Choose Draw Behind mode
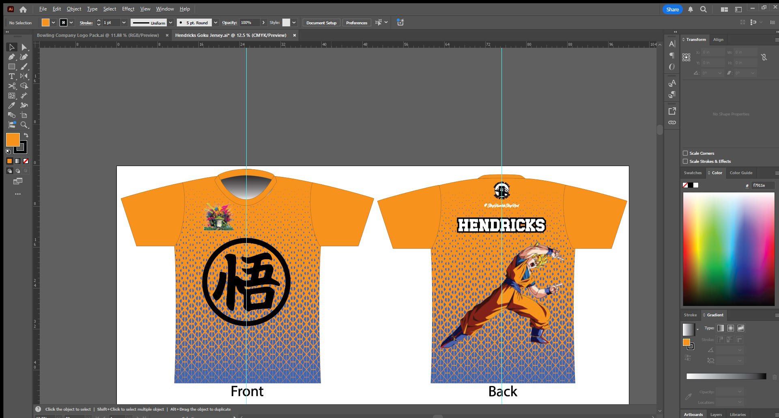The width and height of the screenshot is (779, 418). click(18, 171)
